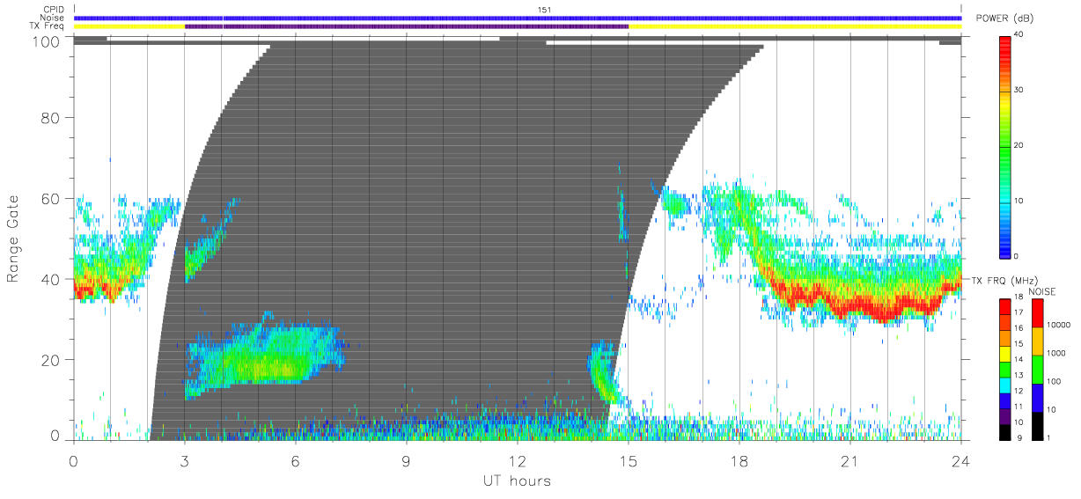The width and height of the screenshot is (1081, 499).
Task: Click the 60 tick on Range Gate axis
Action: point(52,199)
